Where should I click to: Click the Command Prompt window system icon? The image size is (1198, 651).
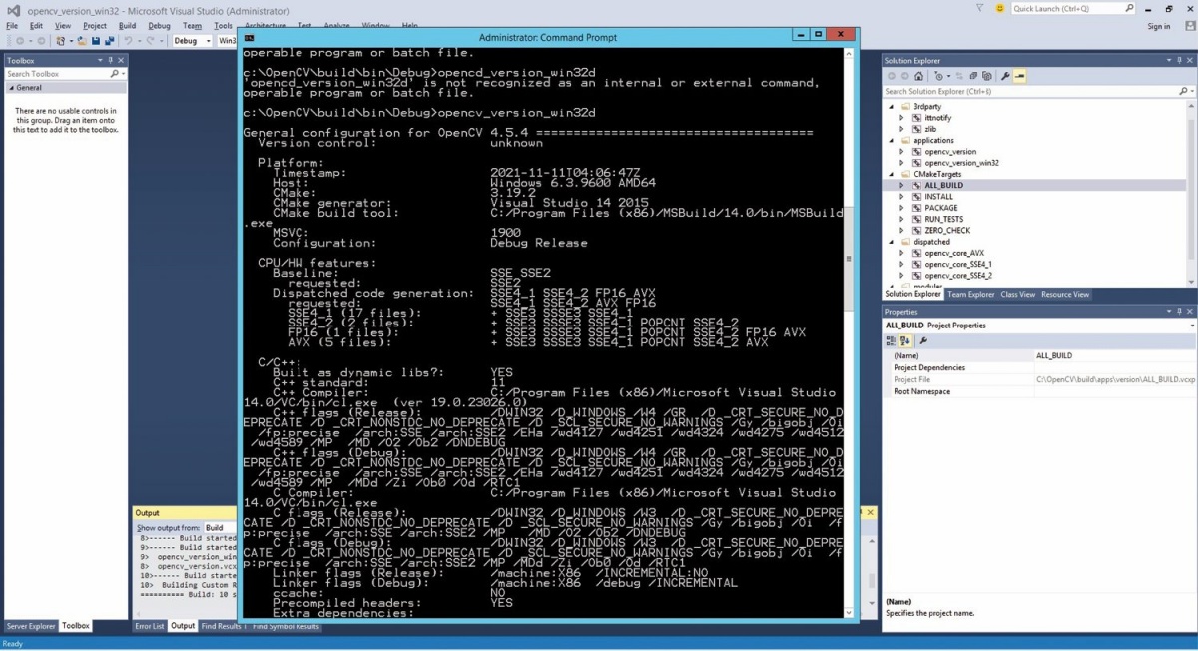(249, 37)
